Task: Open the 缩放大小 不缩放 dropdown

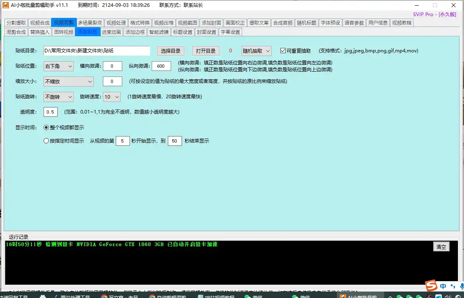Action: point(69,81)
